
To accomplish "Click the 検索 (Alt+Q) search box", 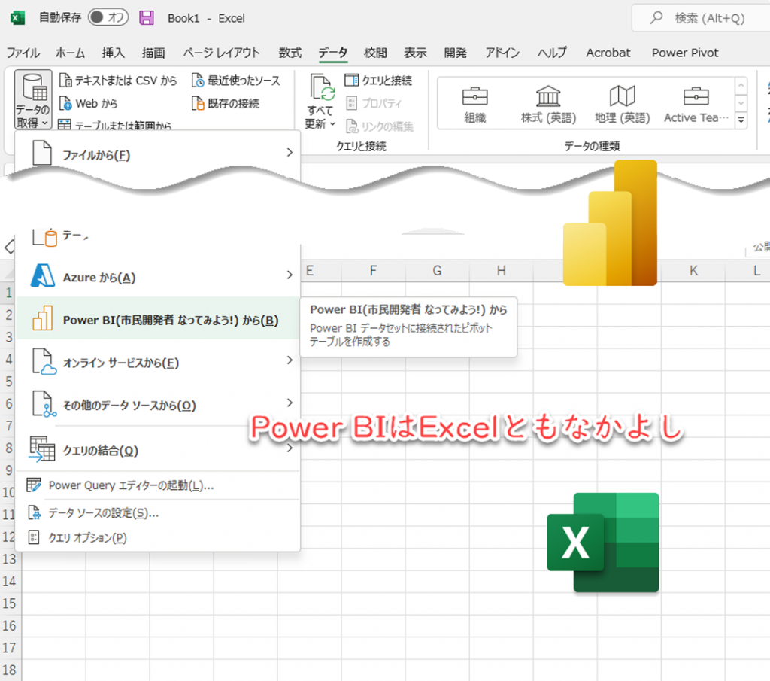I will coord(702,18).
